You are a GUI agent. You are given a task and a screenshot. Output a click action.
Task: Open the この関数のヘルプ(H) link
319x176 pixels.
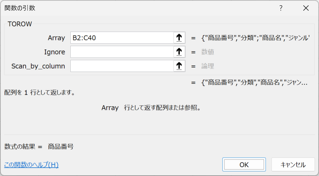tap(31, 165)
